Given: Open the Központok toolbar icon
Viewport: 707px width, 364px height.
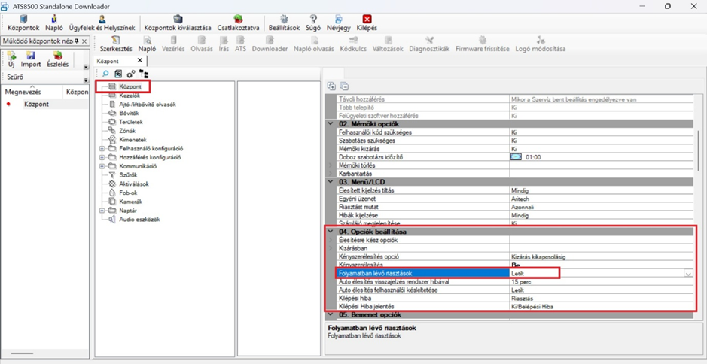Looking at the screenshot, I should [x=23, y=19].
